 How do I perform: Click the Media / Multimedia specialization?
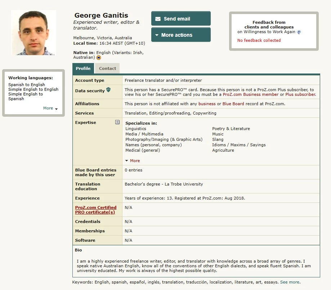(x=144, y=134)
